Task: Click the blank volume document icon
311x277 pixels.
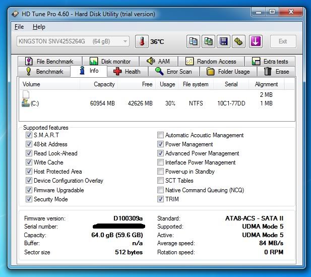Action: [x=26, y=94]
